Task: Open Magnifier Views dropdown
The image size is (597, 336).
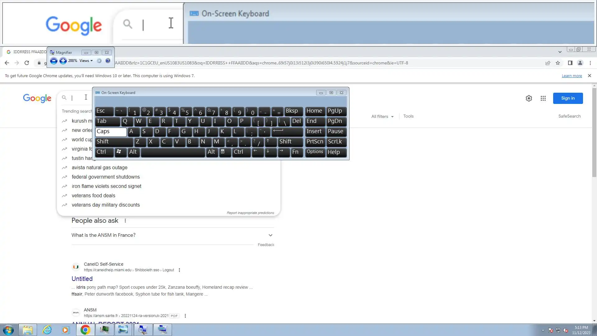Action: click(86, 61)
